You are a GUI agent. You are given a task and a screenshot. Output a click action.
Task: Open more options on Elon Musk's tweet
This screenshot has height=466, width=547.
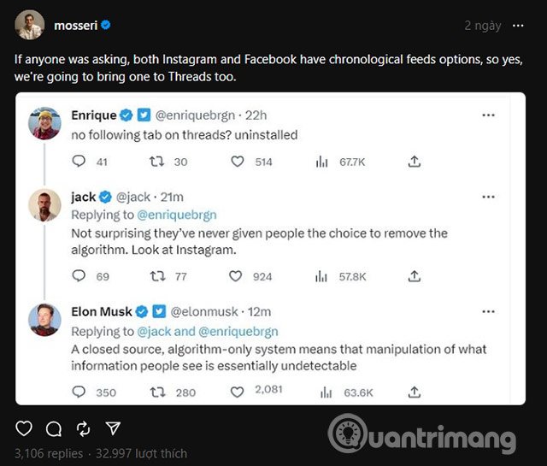tap(488, 311)
